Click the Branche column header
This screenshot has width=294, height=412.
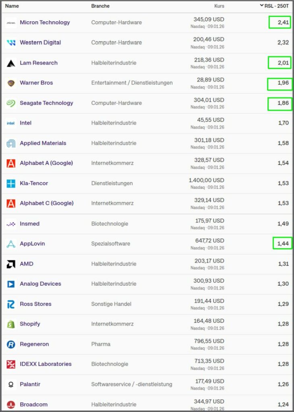[x=100, y=6]
